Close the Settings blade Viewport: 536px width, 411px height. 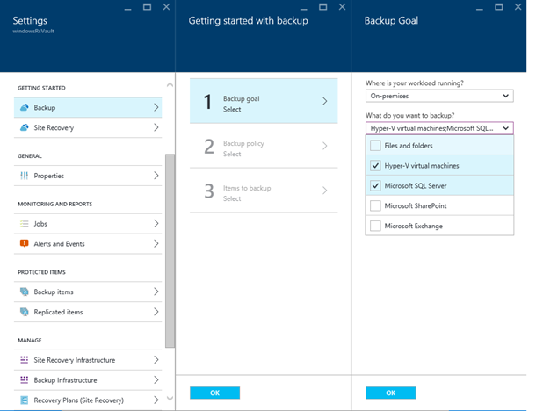pyautogui.click(x=166, y=7)
